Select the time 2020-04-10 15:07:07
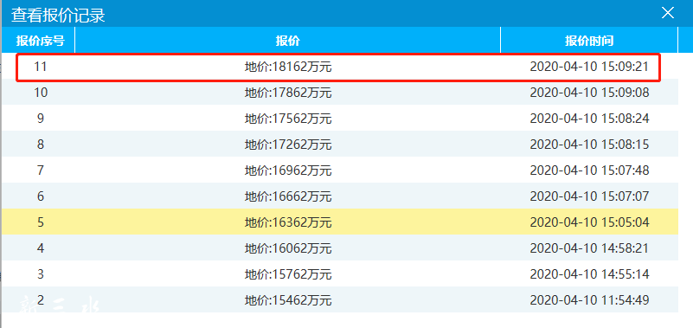The image size is (693, 328). 589,196
